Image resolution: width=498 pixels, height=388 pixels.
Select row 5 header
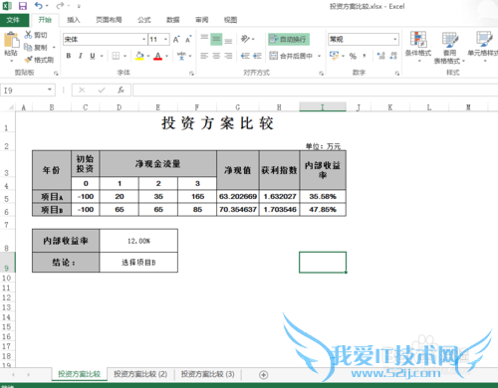7,198
